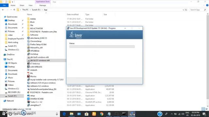Open Music under This PC

10,78
